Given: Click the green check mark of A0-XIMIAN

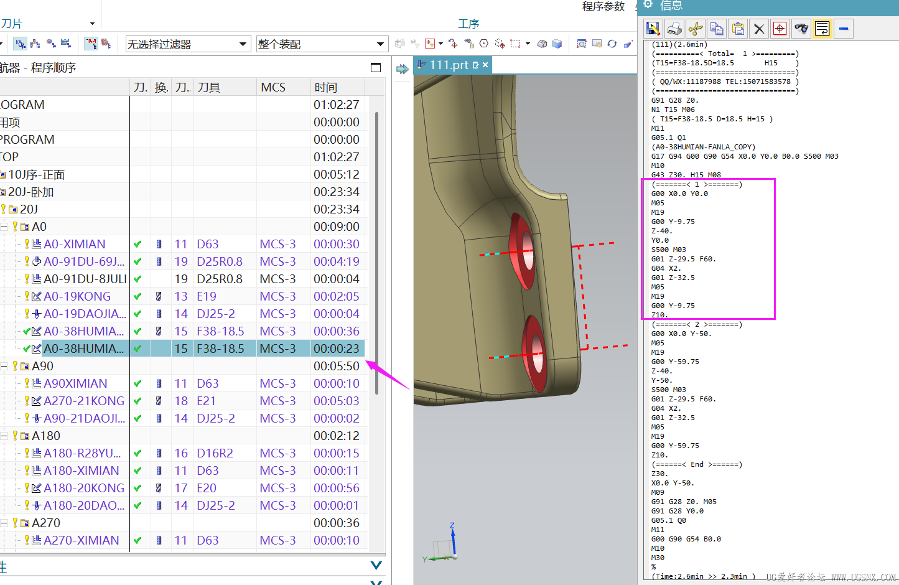Looking at the screenshot, I should coord(137,244).
